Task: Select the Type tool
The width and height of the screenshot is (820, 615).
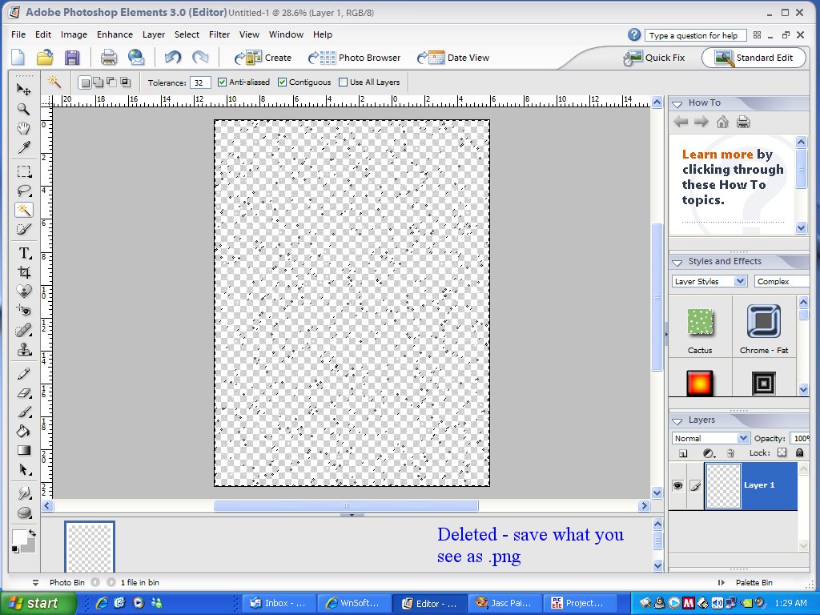Action: (x=23, y=253)
